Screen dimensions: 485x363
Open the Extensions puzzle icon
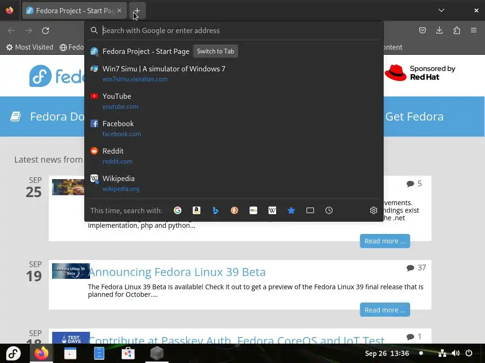point(457,30)
